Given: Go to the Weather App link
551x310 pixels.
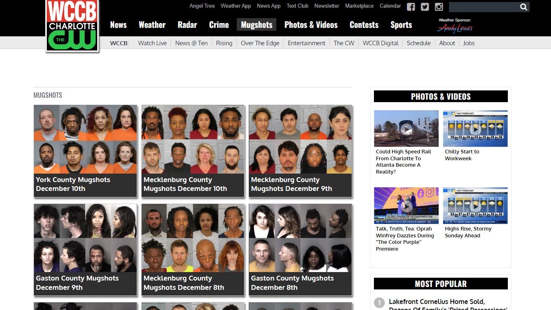Looking at the screenshot, I should pyautogui.click(x=236, y=6).
